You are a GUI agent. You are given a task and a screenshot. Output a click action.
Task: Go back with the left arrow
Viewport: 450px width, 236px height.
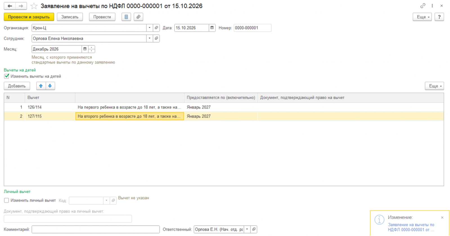10,6
